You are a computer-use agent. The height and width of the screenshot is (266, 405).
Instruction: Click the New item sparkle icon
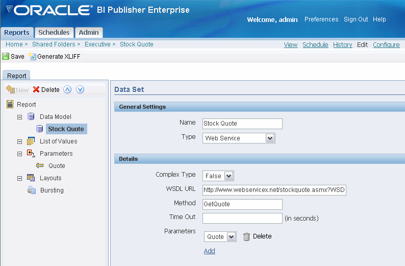pos(10,89)
